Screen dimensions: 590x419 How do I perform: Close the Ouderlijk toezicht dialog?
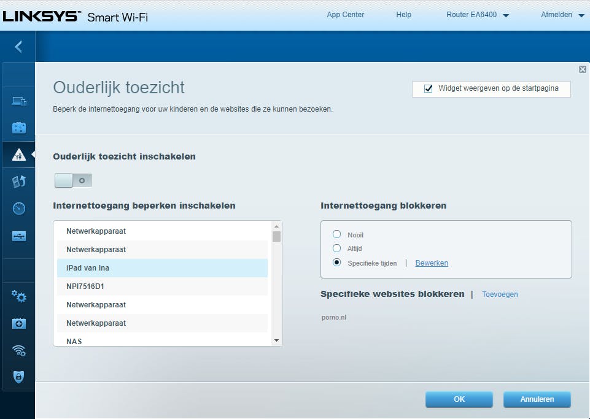pos(583,69)
